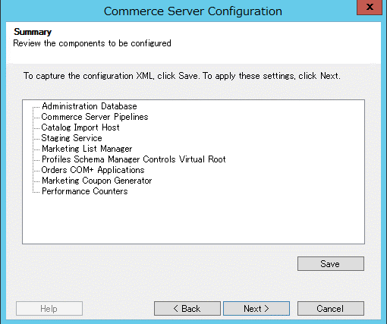Select Performance Counters in the tree
387x324 pixels.
pos(85,191)
